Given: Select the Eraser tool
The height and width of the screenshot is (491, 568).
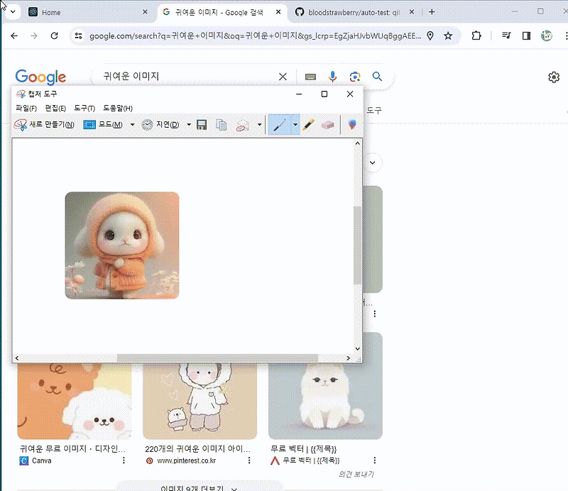Looking at the screenshot, I should (328, 124).
